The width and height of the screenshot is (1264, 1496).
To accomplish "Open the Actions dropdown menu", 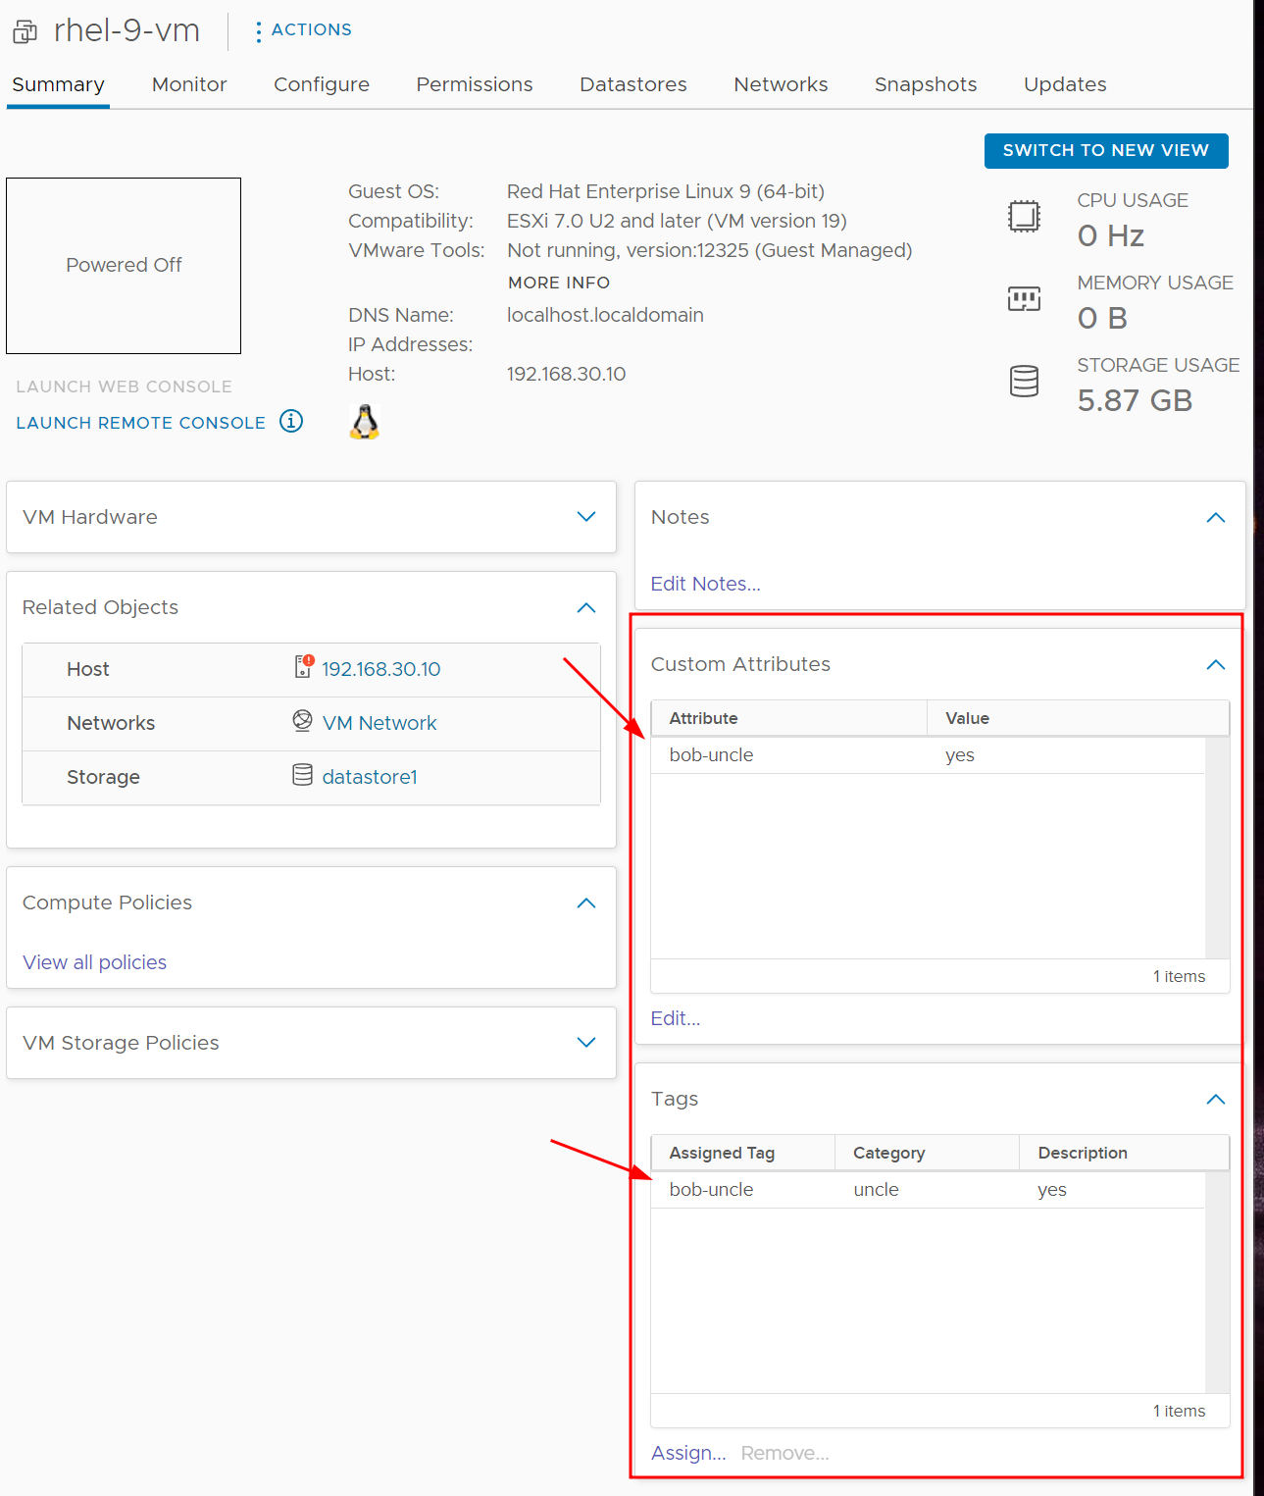I will pyautogui.click(x=303, y=30).
